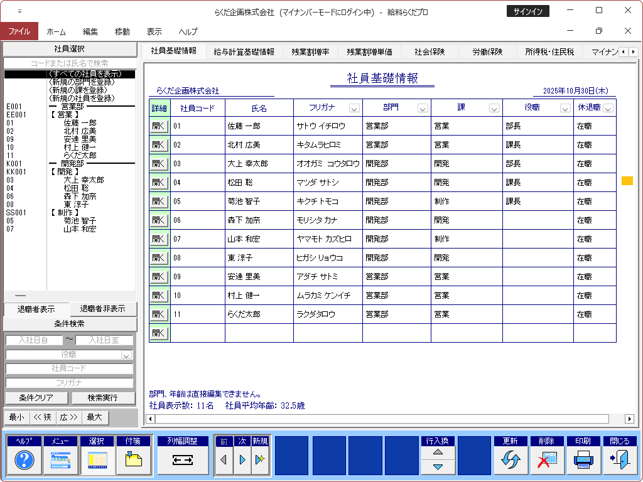The image size is (643, 482).
Task: Click the Help question mark icon
Action: [24, 460]
